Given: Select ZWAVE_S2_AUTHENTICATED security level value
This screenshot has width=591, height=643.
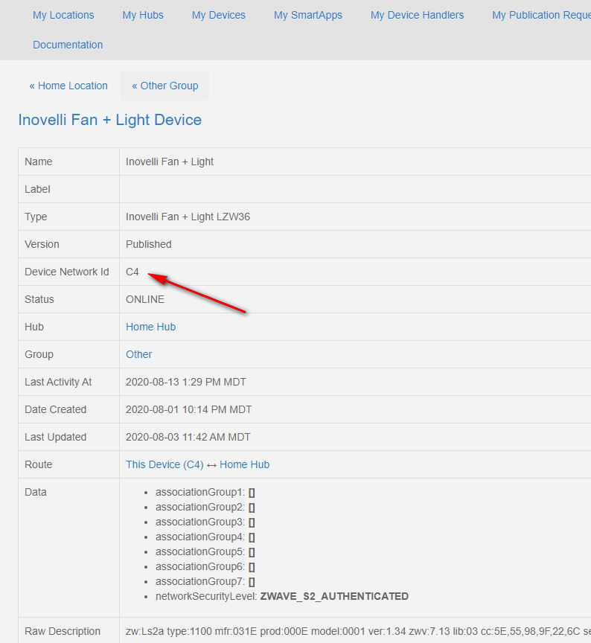Looking at the screenshot, I should click(x=334, y=596).
